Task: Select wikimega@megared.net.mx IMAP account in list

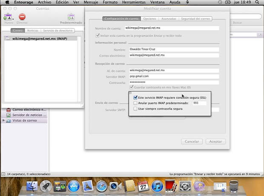Action: click(39, 38)
